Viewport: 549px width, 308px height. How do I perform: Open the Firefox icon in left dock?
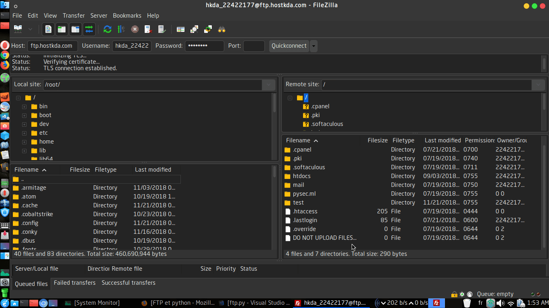5,65
